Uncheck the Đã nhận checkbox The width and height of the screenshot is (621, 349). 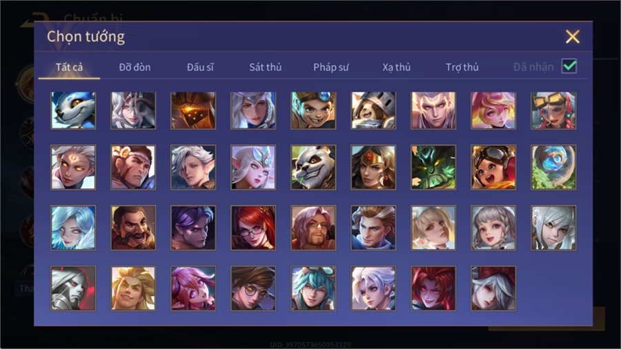569,66
